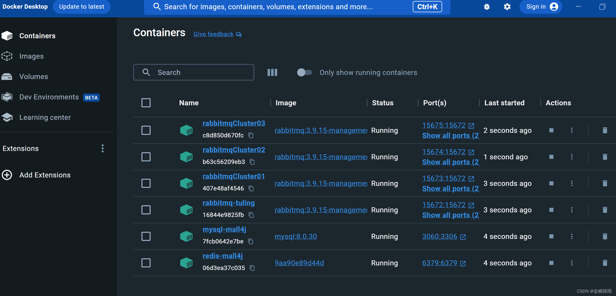Open redis-mall4j container details
The image size is (616, 296).
coord(223,256)
